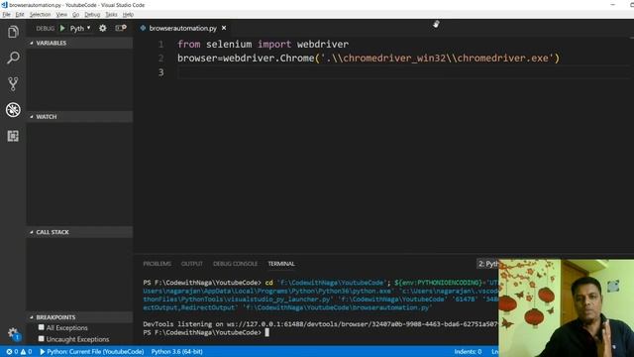Image resolution: width=634 pixels, height=357 pixels.
Task: Click on line number 2 in the gutter
Action: coord(160,59)
